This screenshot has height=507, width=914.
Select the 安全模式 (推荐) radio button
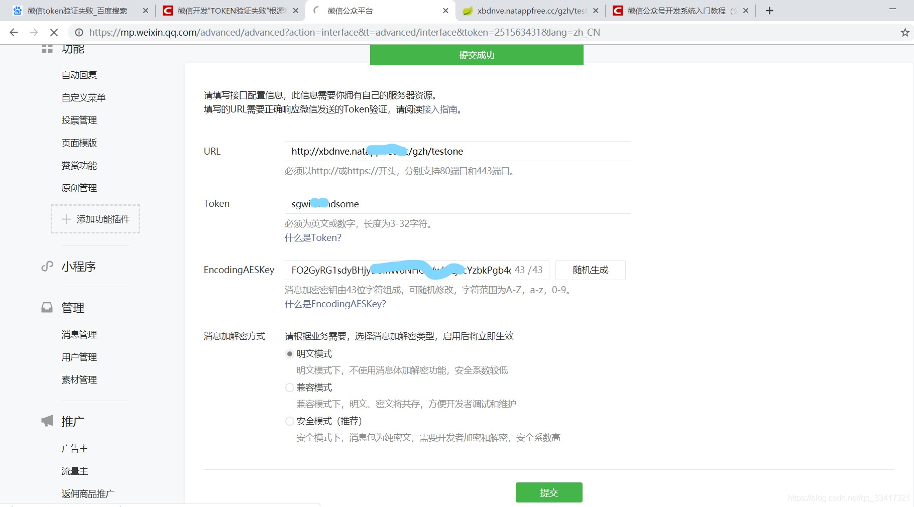coord(290,421)
